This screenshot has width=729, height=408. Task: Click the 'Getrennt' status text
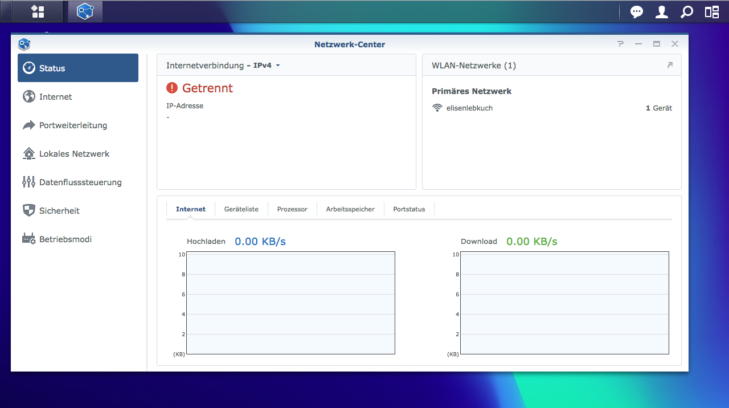point(207,88)
